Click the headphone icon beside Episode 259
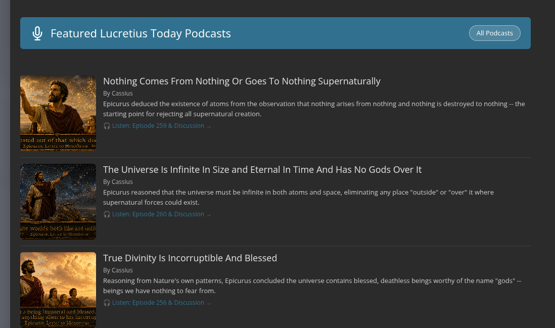This screenshot has height=328, width=555. point(107,126)
